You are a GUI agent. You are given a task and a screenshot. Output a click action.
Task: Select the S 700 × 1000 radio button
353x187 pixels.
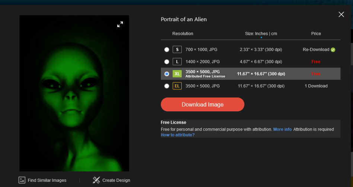point(166,50)
